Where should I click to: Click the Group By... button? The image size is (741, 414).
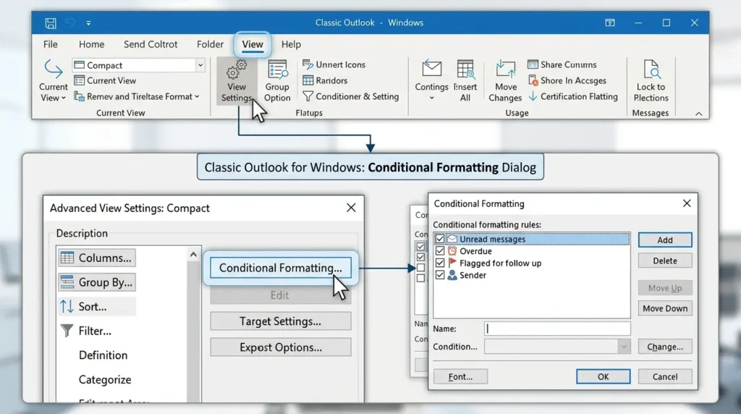pyautogui.click(x=97, y=282)
